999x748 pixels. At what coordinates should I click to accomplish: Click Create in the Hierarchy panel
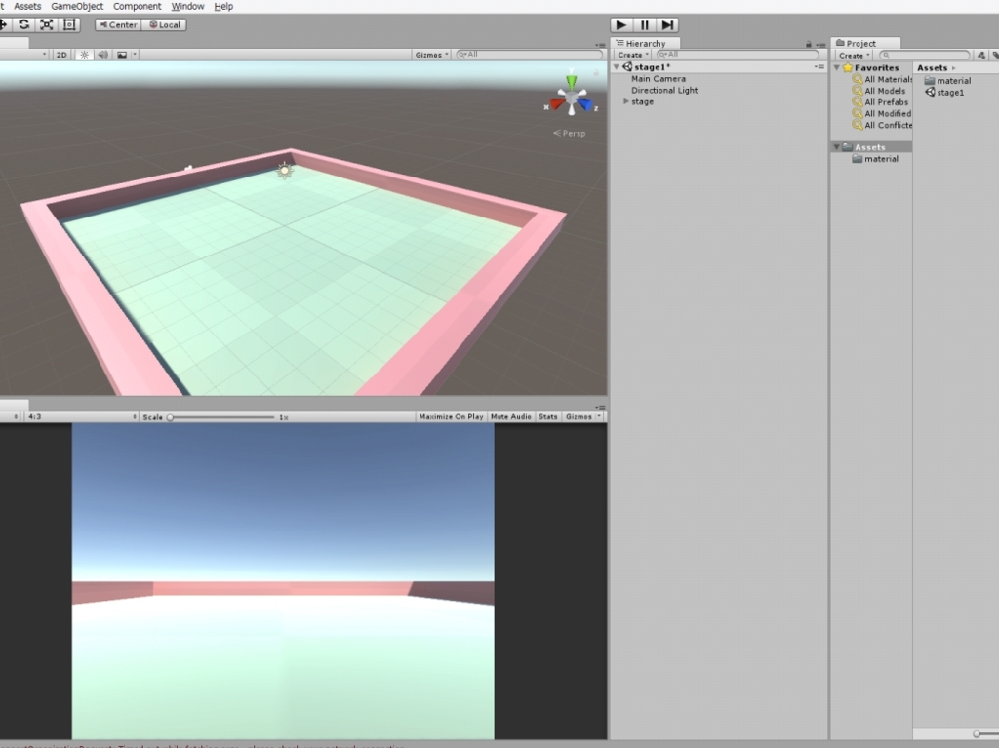coord(631,55)
